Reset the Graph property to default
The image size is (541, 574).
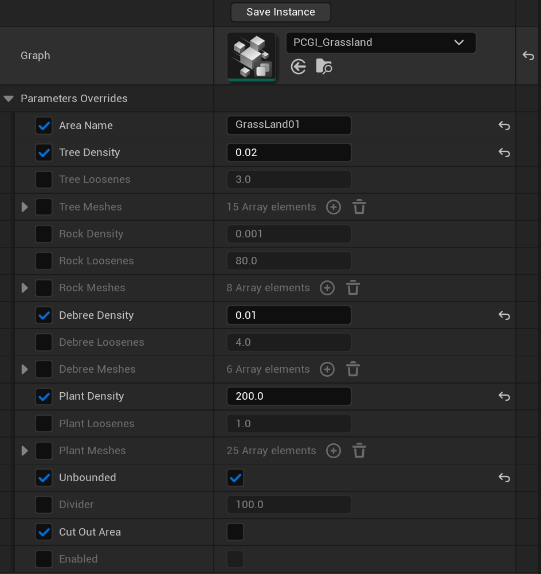click(528, 56)
